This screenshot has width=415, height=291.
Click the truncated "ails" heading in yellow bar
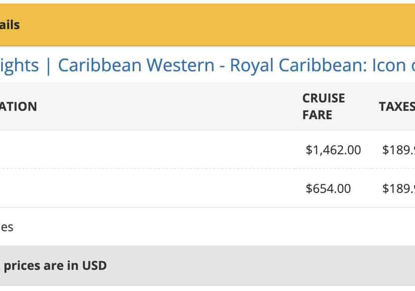(10, 25)
